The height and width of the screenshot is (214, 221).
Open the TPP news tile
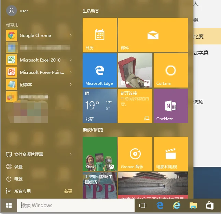click(x=100, y=185)
